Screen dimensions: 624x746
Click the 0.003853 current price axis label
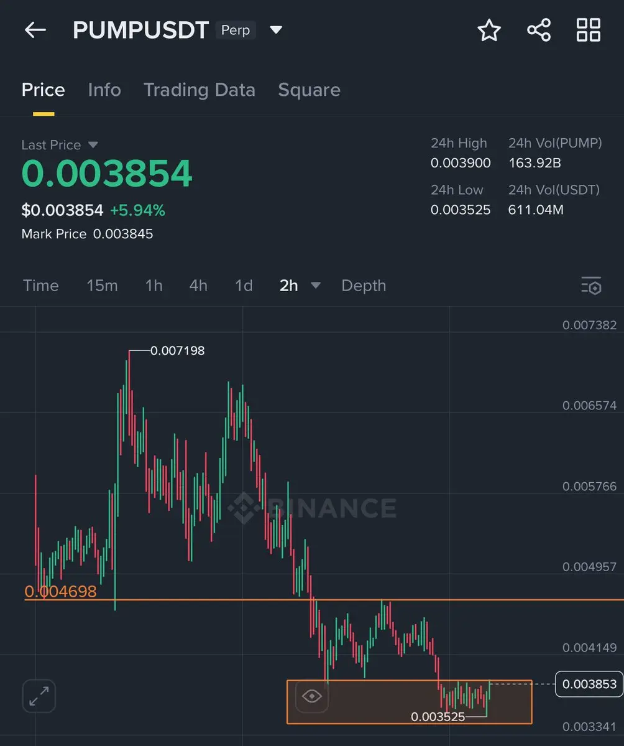[589, 684]
